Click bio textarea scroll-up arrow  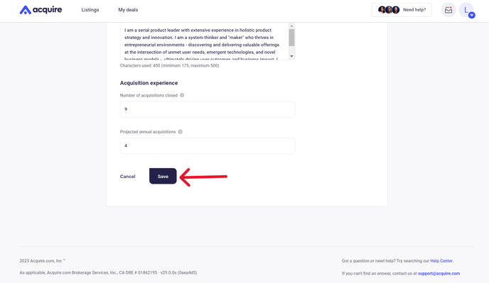point(291,26)
